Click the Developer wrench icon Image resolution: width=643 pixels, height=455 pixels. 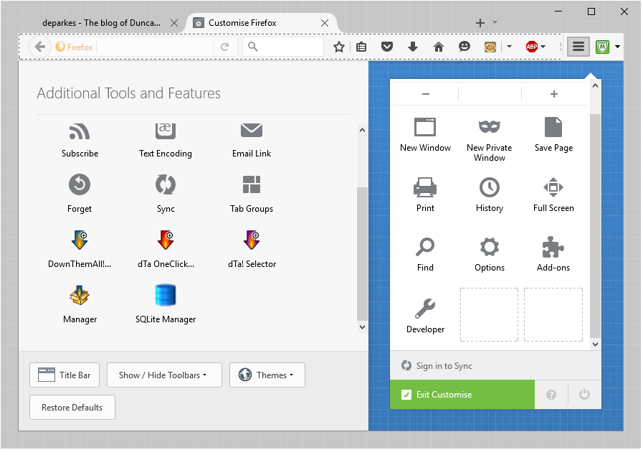click(x=425, y=307)
